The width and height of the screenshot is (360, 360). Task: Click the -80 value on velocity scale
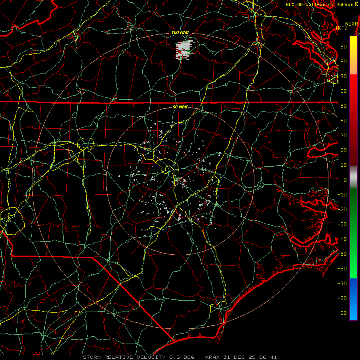(342, 298)
